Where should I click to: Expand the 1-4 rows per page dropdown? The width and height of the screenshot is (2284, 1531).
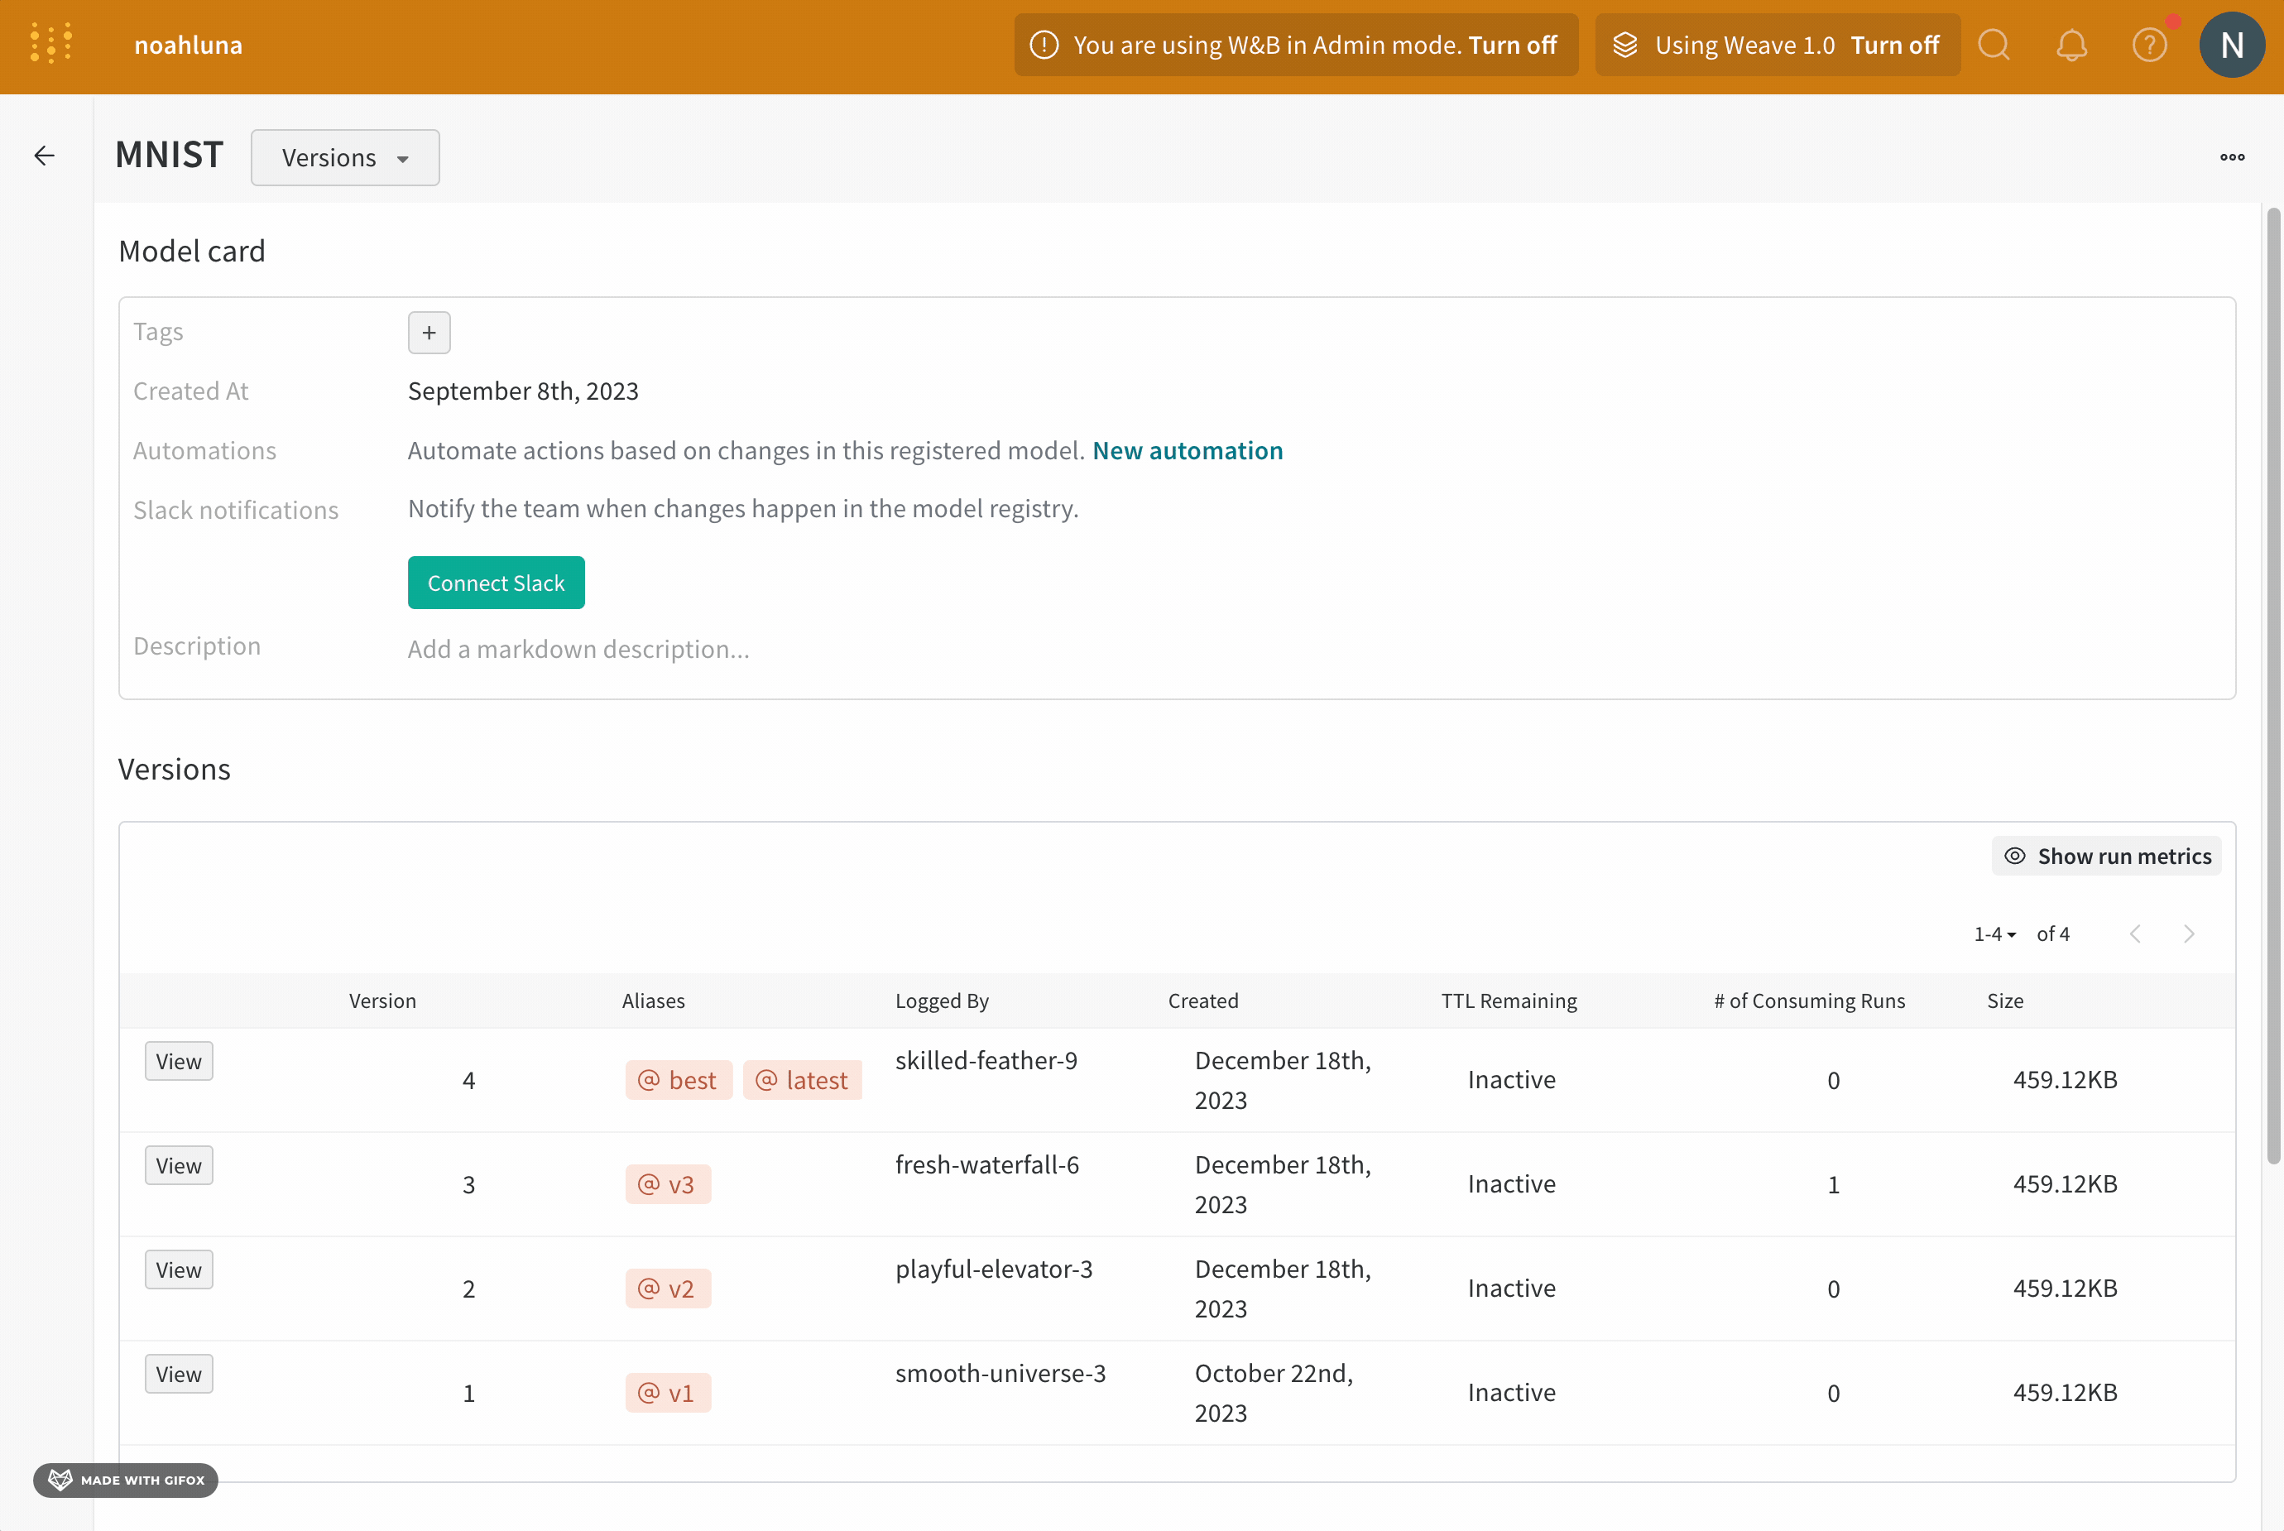1994,934
